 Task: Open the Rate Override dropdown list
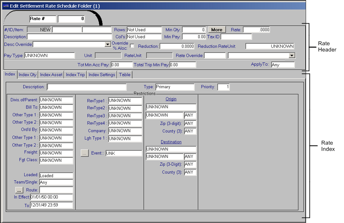coord(291,55)
